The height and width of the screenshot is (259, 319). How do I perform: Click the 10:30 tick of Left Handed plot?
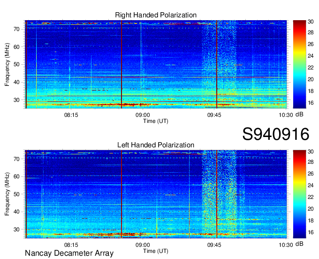pos(286,245)
